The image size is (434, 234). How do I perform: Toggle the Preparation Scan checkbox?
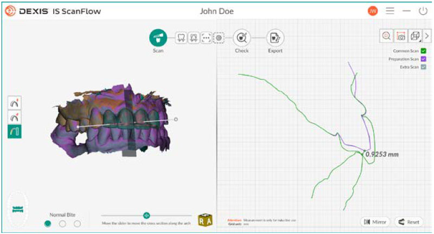point(423,59)
